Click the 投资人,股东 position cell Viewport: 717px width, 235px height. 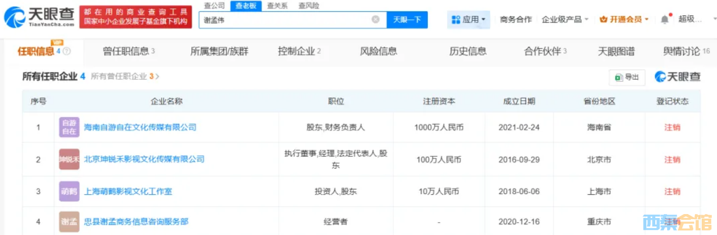[336, 191]
